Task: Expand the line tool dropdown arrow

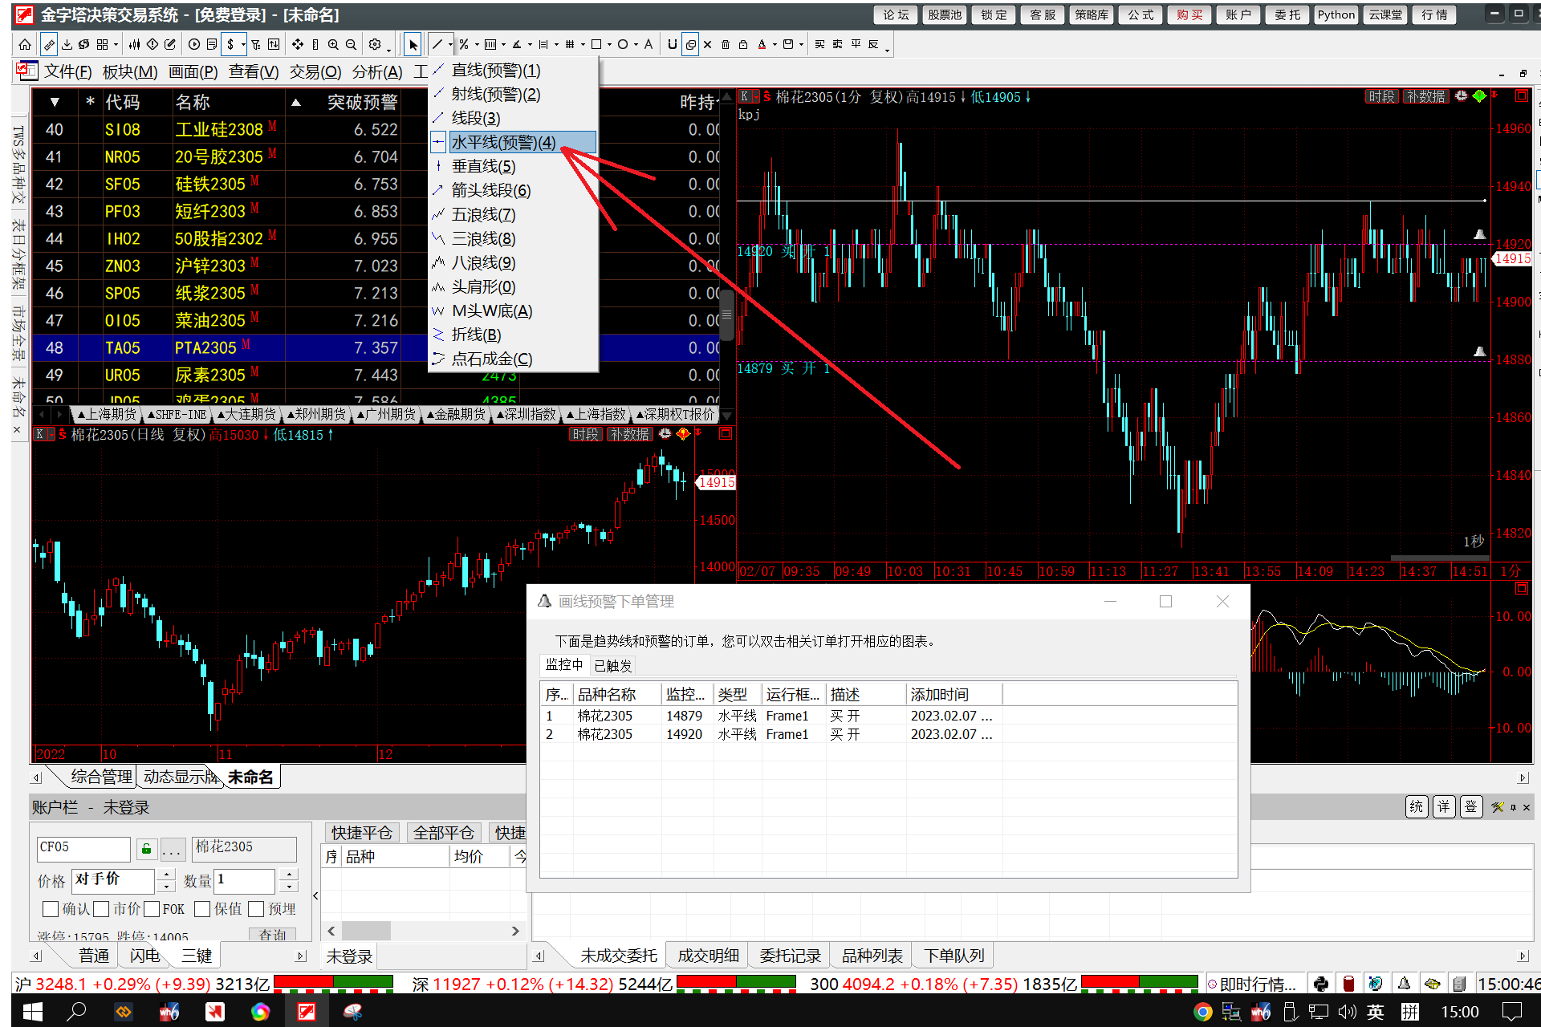Action: coord(450,45)
